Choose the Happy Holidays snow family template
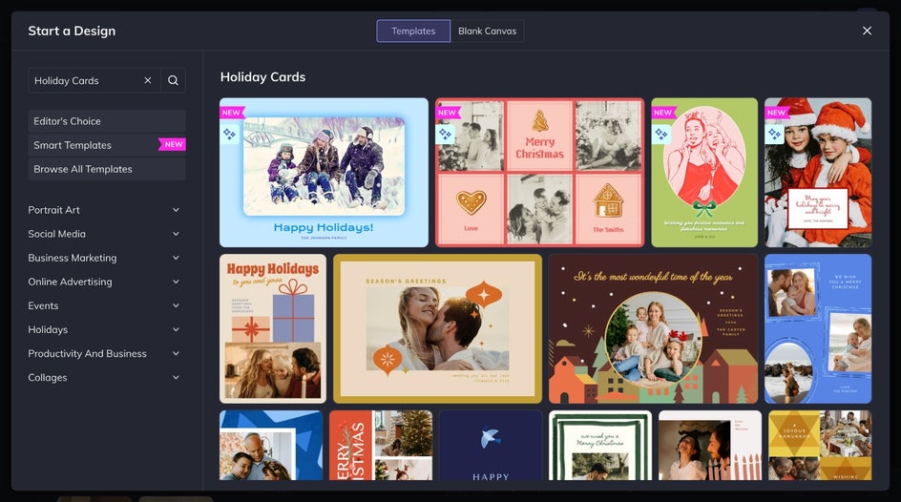 pos(325,173)
